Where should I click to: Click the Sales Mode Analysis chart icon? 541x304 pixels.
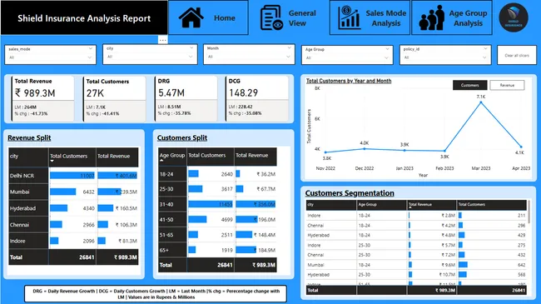click(350, 17)
